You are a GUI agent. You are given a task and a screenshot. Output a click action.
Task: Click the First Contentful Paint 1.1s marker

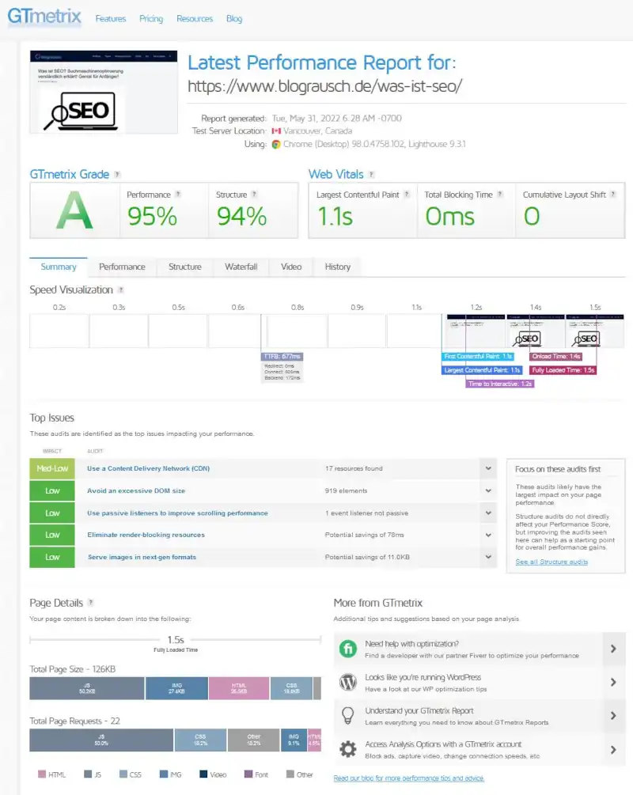coord(478,357)
